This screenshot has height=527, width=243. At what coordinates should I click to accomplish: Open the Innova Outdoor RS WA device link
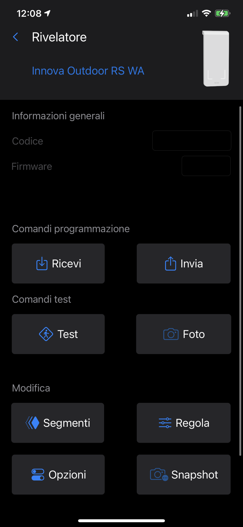pyautogui.click(x=88, y=71)
